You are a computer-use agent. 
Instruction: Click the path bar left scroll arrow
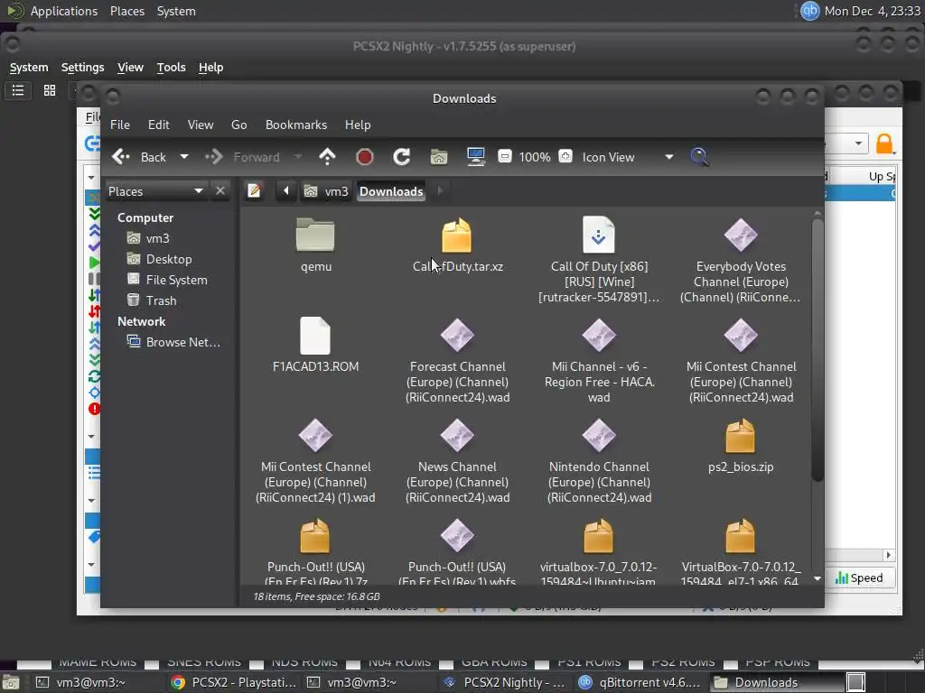point(286,191)
